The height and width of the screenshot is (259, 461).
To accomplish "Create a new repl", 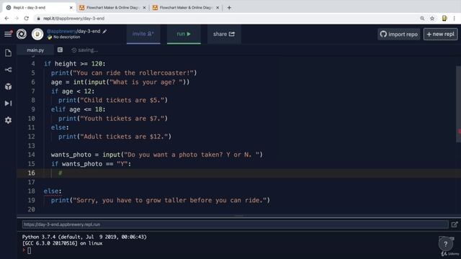I will 440,34.
